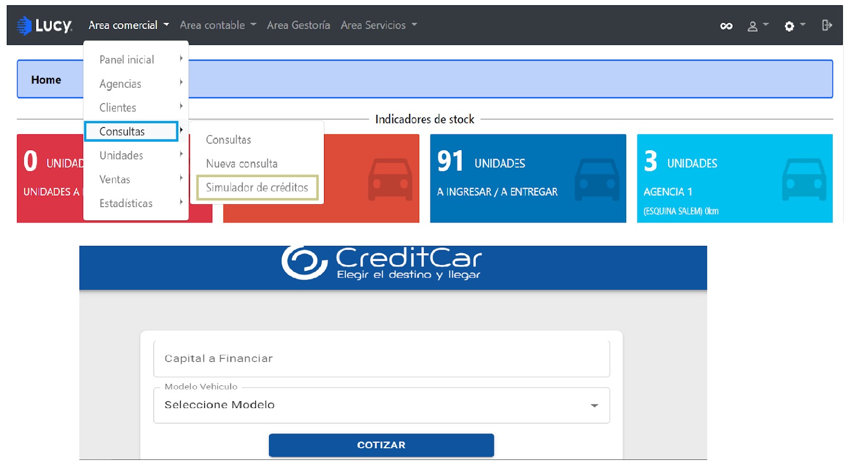
Task: Select Nueva consulta submenu item
Action: [x=242, y=163]
